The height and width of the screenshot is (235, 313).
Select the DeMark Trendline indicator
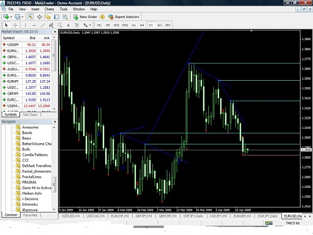tap(37, 166)
